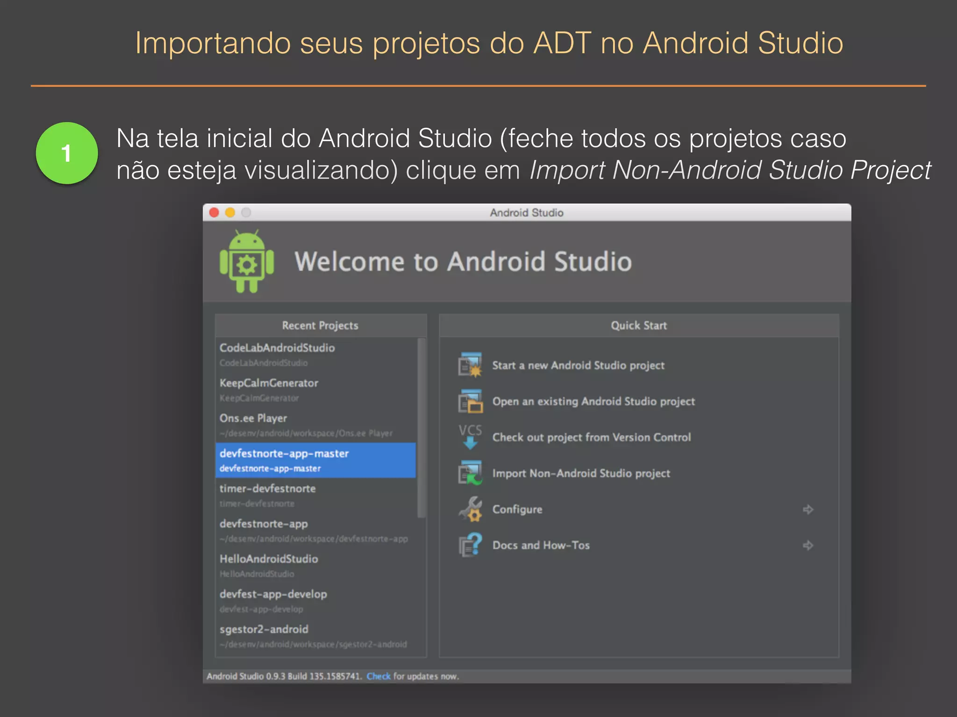Open recent project Ons.ee Player

(x=316, y=425)
